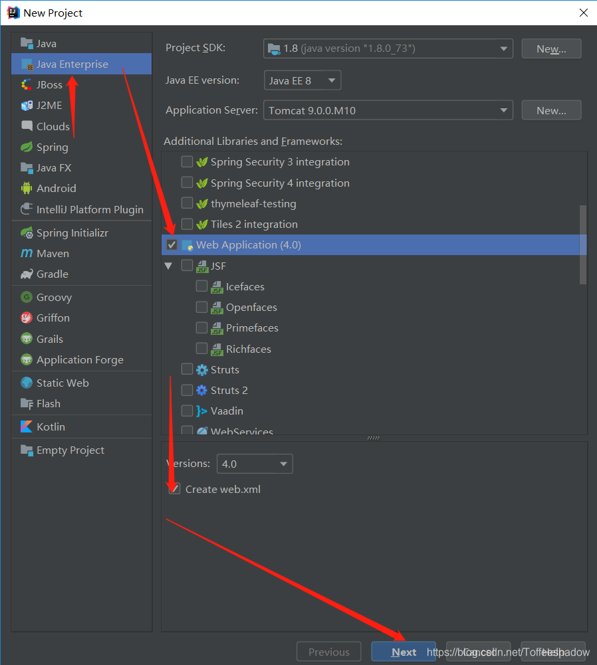Screen dimensions: 597x665
Task: Click the Cancel button
Action: coord(479,652)
